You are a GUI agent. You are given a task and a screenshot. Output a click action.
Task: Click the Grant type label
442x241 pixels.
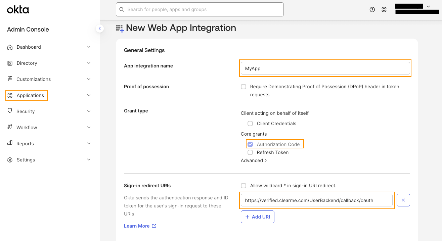coord(136,111)
